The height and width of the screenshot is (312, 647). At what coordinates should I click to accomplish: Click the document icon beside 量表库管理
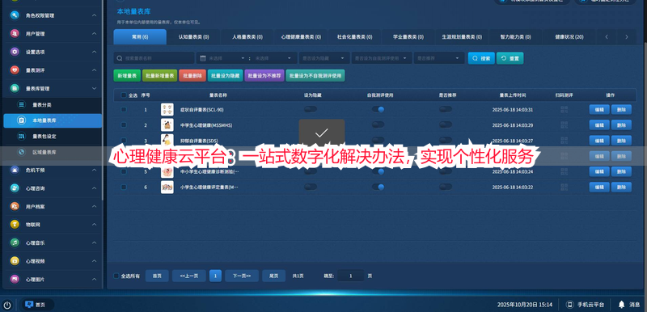pyautogui.click(x=15, y=88)
